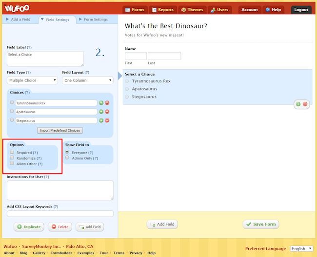Open Choices help question mark

(x=27, y=92)
